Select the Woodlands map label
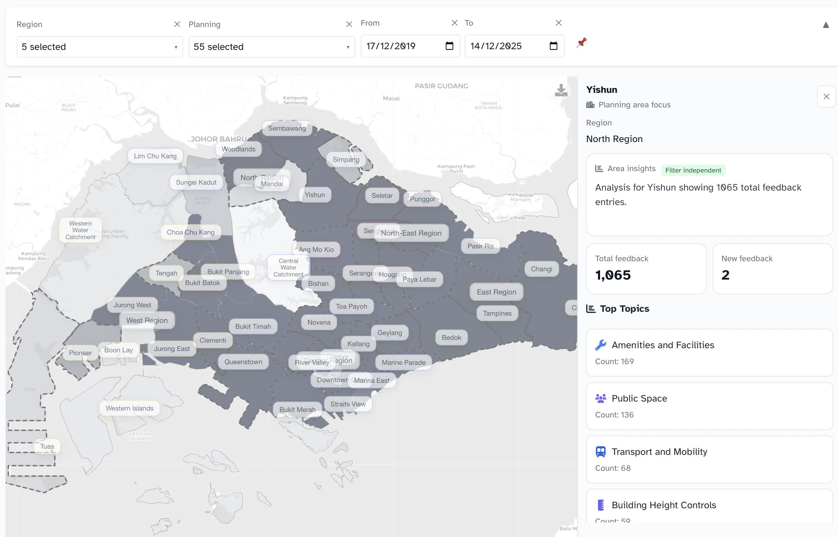The image size is (838, 537). coord(238,149)
